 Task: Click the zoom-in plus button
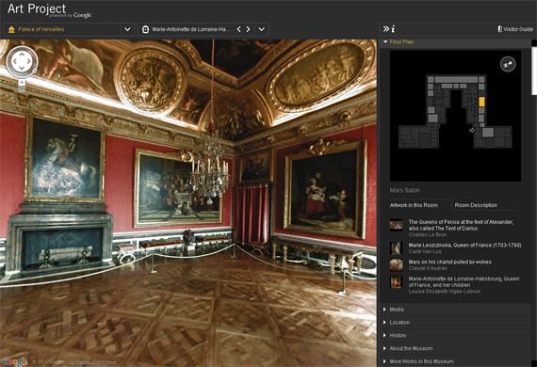point(22,83)
